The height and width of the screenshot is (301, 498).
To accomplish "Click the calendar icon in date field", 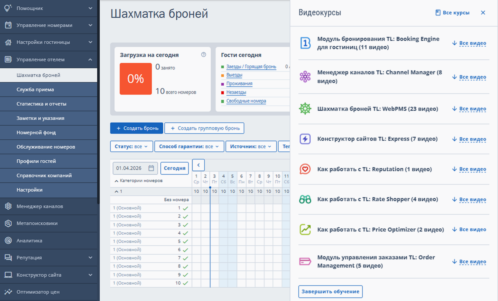I will tap(151, 168).
